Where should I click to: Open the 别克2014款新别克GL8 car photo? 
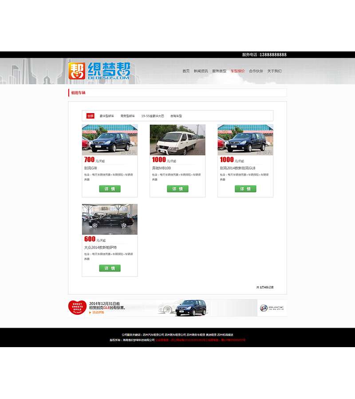245,140
